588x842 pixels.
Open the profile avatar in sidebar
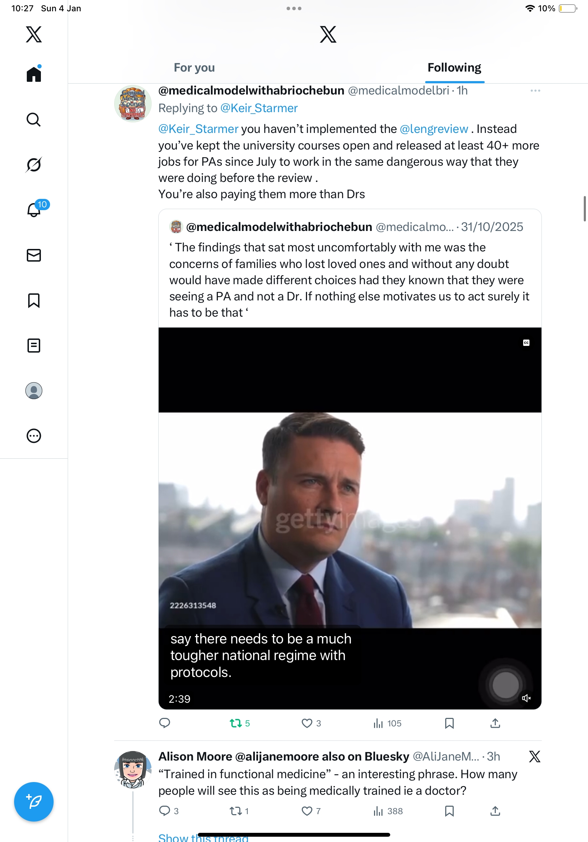[34, 391]
